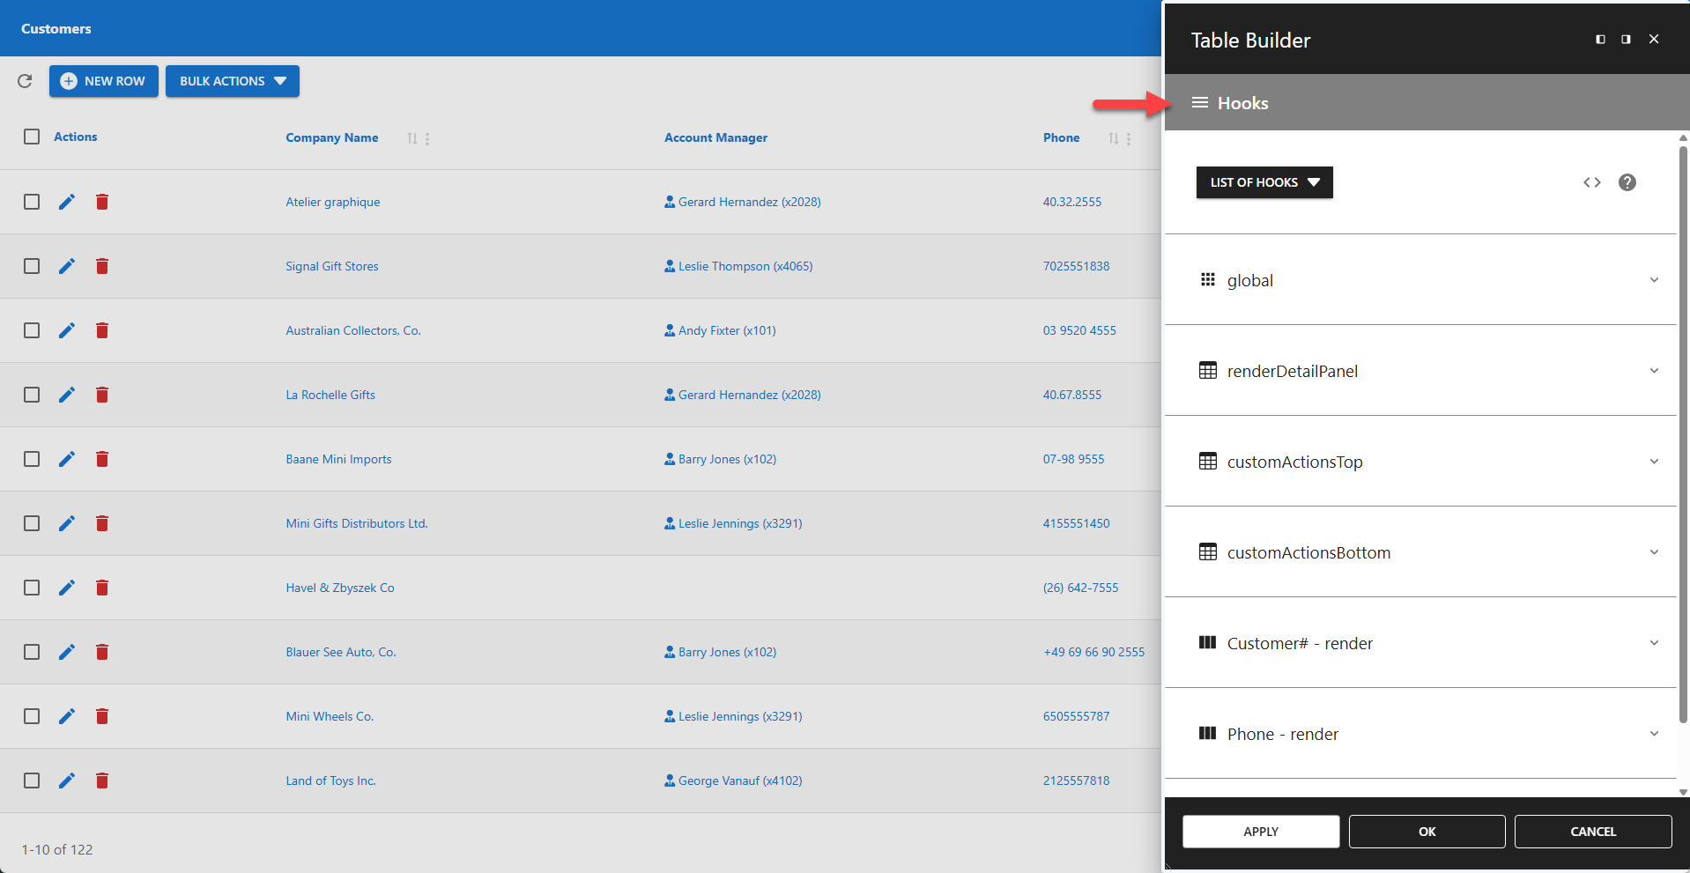Check the Land of Toys Inc. checkbox
Image resolution: width=1690 pixels, height=873 pixels.
click(x=32, y=781)
